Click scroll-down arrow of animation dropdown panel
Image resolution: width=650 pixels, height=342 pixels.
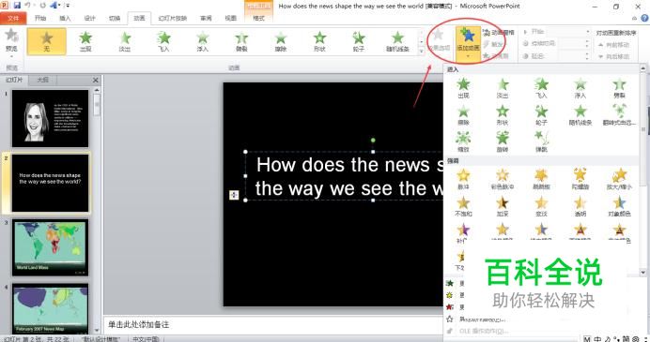(643, 272)
